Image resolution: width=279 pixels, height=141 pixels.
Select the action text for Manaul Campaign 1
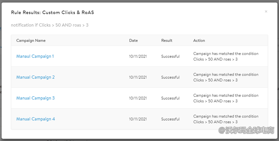coord(226,56)
